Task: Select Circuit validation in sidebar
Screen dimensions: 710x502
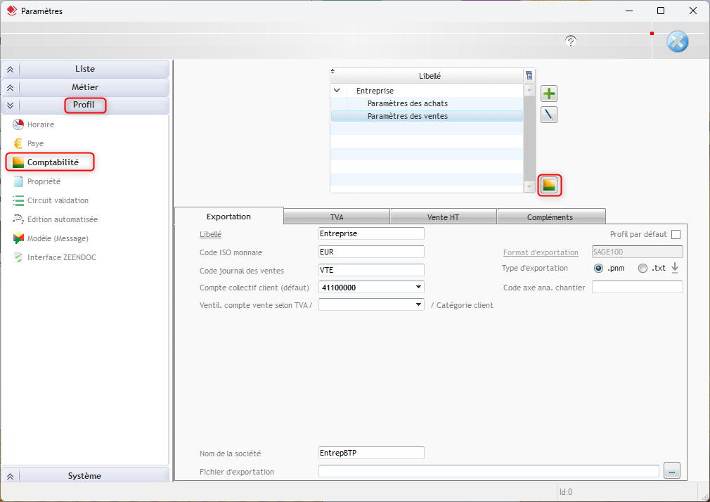Action: (58, 200)
